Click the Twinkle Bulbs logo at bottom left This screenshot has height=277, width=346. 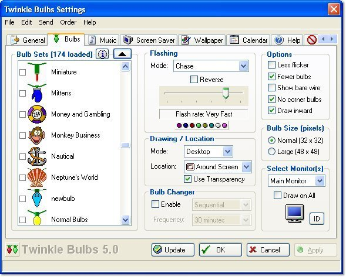pyautogui.click(x=12, y=249)
